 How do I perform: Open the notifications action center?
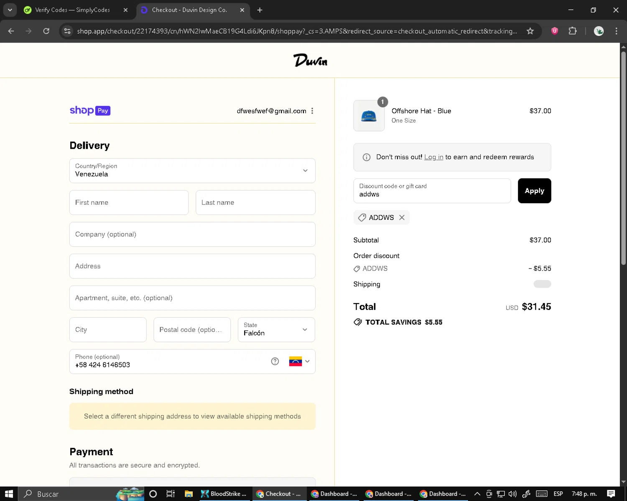point(611,494)
